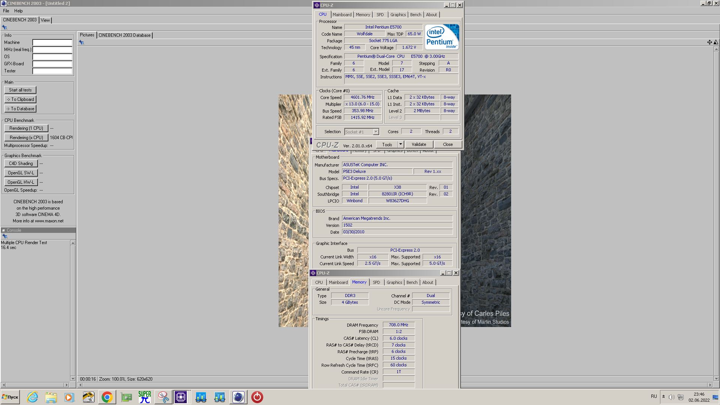Click the green graphics card icon in taskbar
Screen dimensions: 720x405
[126, 397]
